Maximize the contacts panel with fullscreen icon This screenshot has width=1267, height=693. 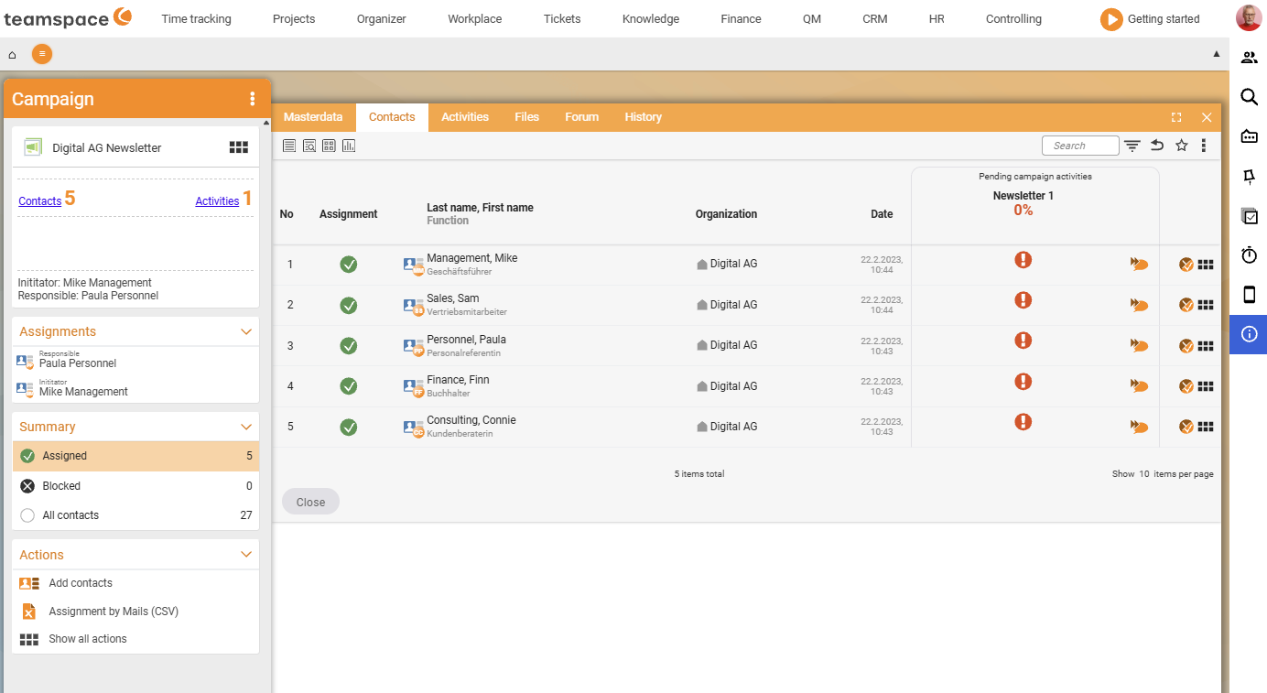1176,117
